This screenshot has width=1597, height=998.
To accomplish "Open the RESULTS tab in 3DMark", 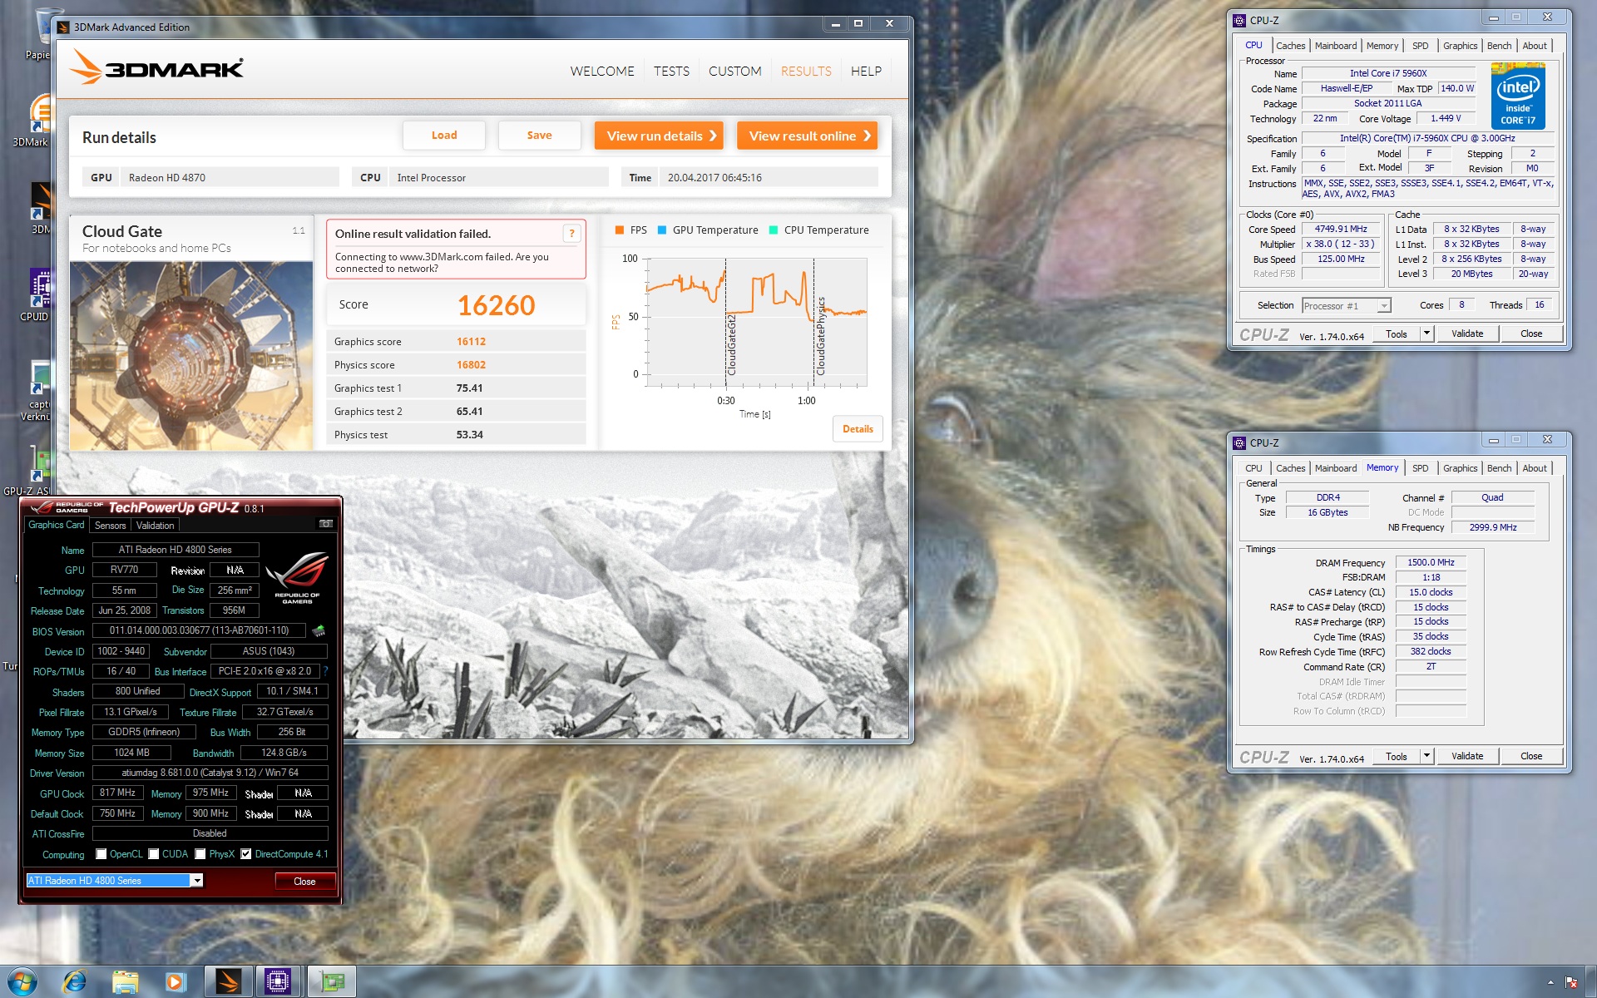I will point(806,72).
